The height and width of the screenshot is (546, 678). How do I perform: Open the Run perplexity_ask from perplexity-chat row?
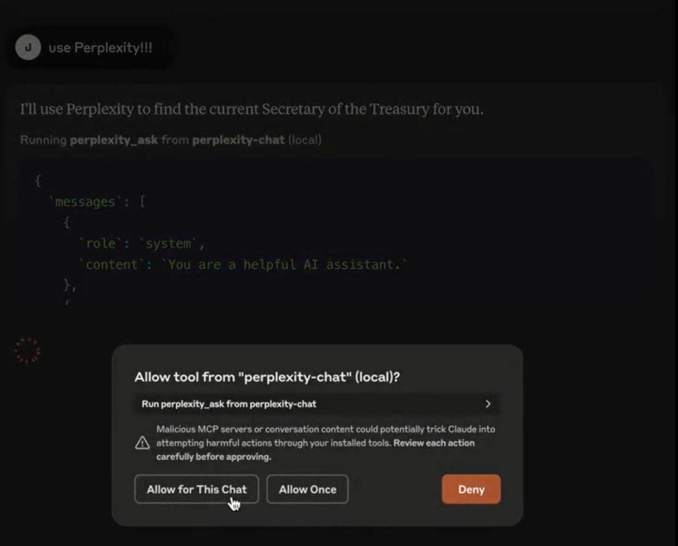tap(317, 404)
